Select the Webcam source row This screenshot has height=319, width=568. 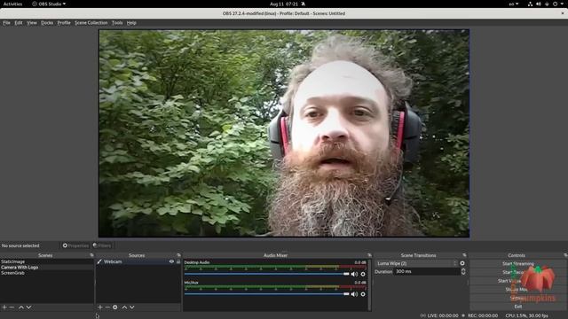(x=138, y=261)
